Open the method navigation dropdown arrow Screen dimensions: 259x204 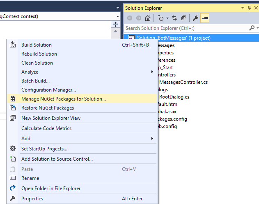(118, 16)
